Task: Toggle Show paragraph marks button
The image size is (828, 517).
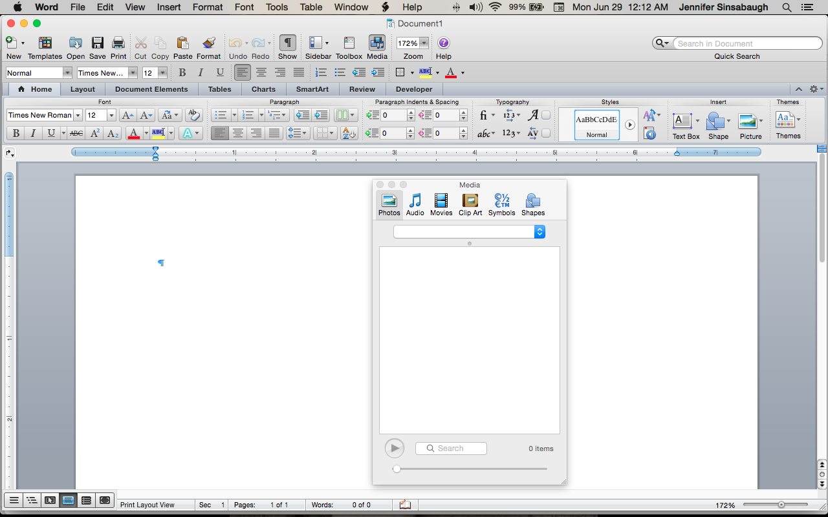Action: [x=288, y=43]
